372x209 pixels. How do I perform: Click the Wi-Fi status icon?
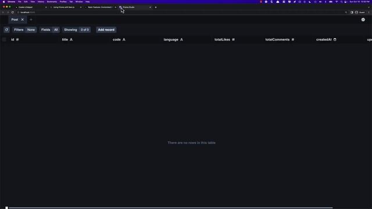pyautogui.click(x=337, y=2)
